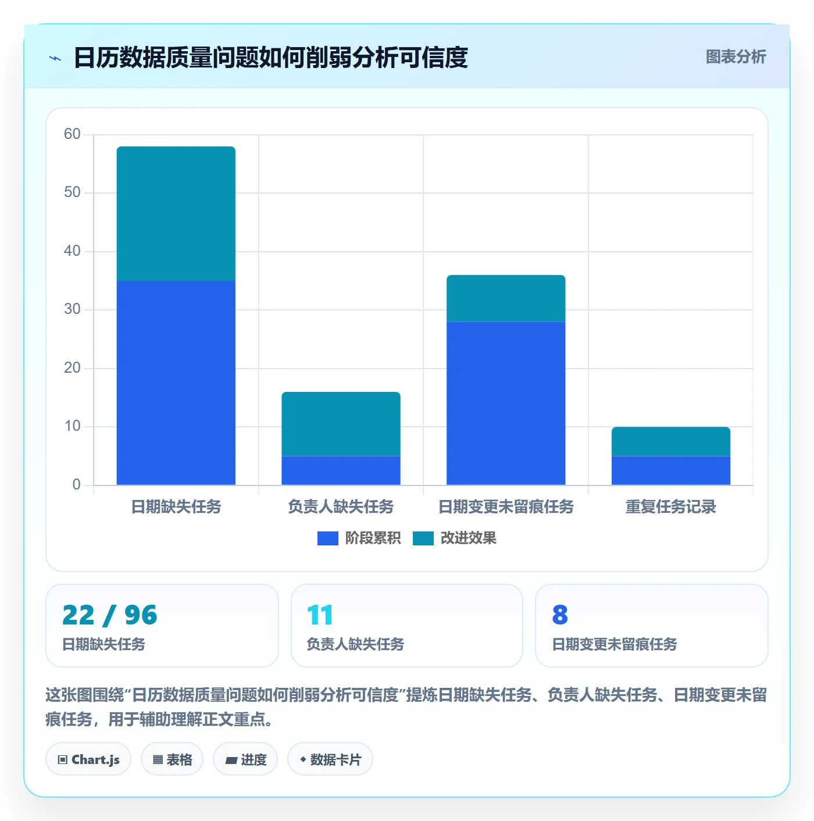Click the description paragraph starting 这张图围绕

coord(406,707)
